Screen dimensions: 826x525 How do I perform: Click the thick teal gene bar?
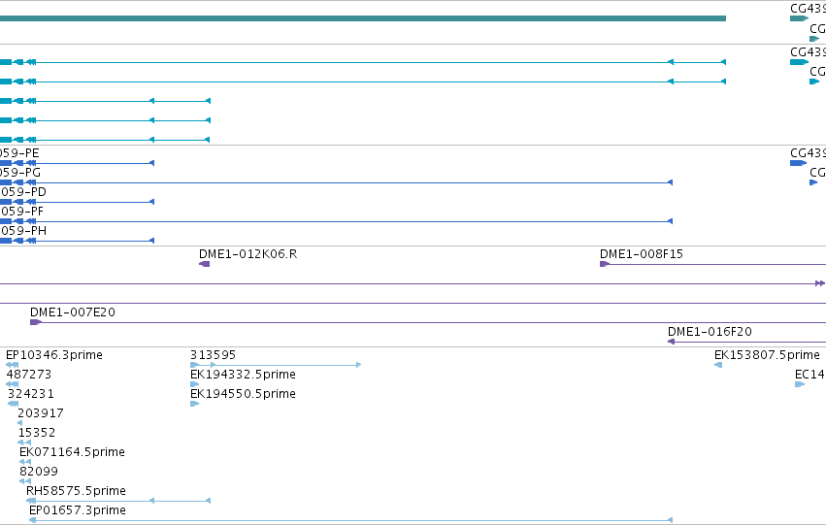coord(363,18)
